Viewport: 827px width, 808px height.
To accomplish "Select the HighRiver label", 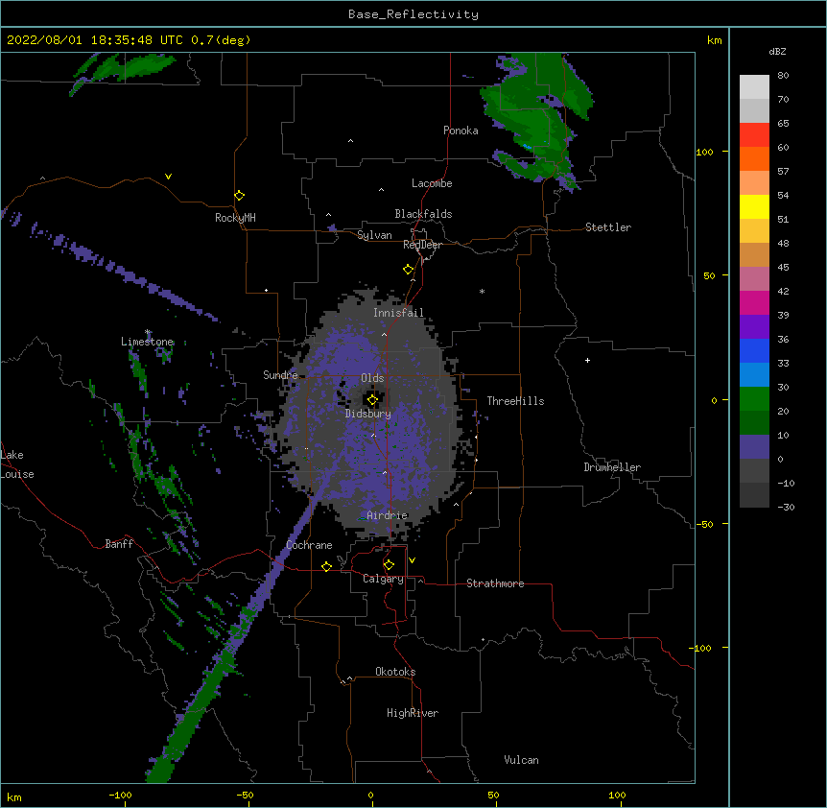I will (x=413, y=713).
